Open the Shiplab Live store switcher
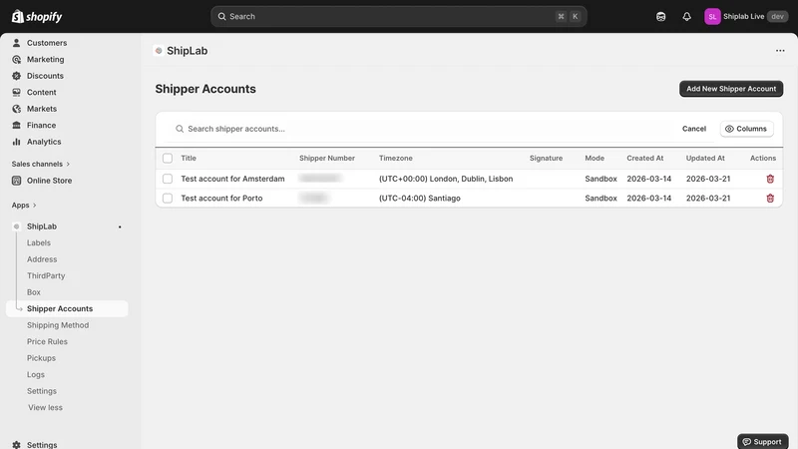 746,16
